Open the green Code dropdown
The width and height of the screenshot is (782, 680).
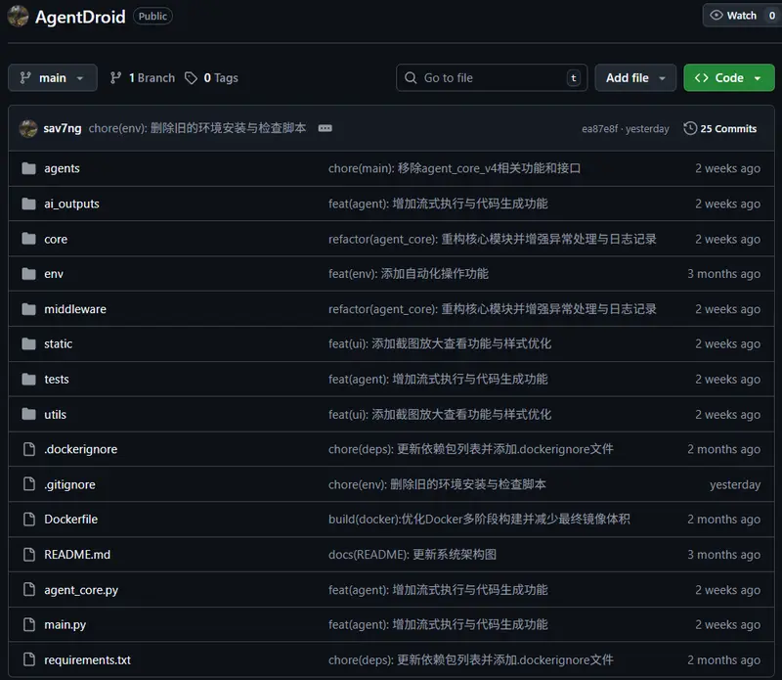coord(728,78)
